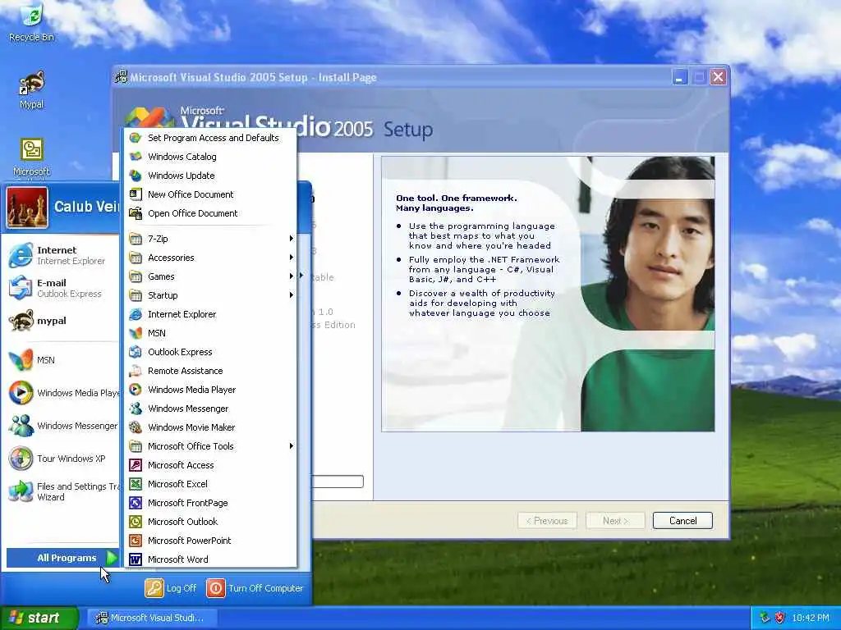Click the Microsoft PowerPoint icon

pos(136,540)
